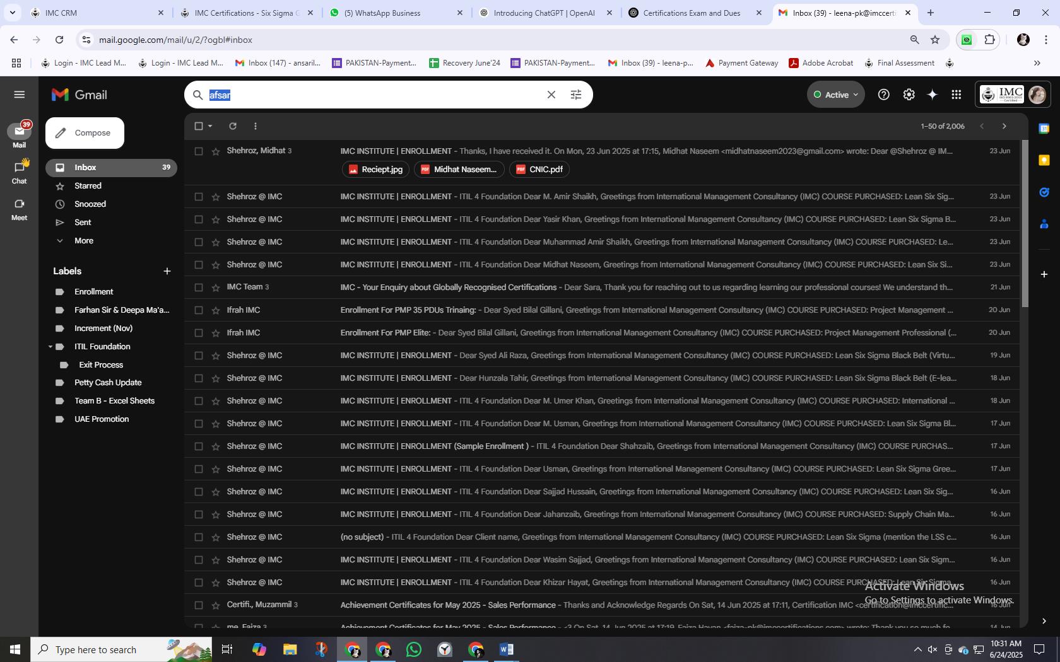Viewport: 1060px width, 662px height.
Task: Star the IMC Team enquiry email
Action: (216, 287)
